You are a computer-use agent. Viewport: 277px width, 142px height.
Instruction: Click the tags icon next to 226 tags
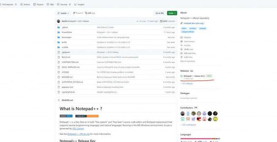pyautogui.click(x=86, y=13)
